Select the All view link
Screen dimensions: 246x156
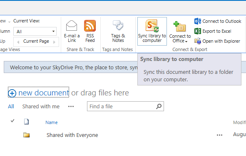11,107
